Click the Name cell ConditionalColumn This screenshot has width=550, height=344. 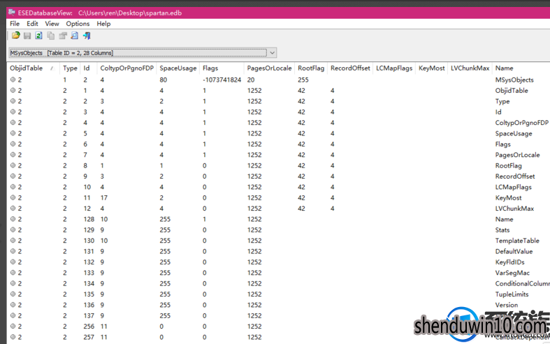(522, 283)
